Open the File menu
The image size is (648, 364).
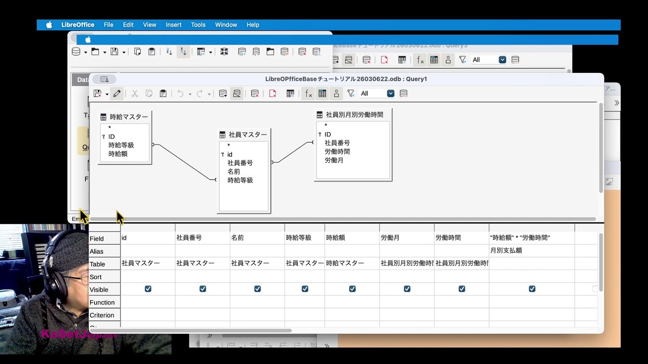[108, 25]
